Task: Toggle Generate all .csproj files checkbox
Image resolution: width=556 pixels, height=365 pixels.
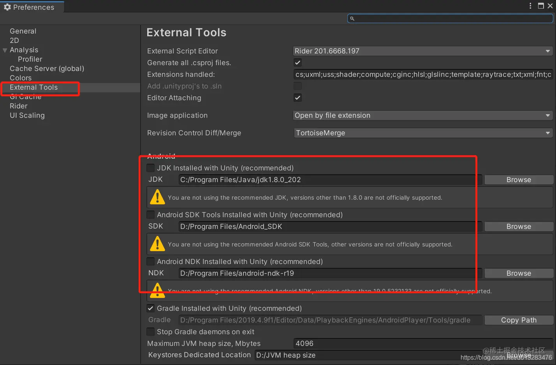Action: coord(297,62)
